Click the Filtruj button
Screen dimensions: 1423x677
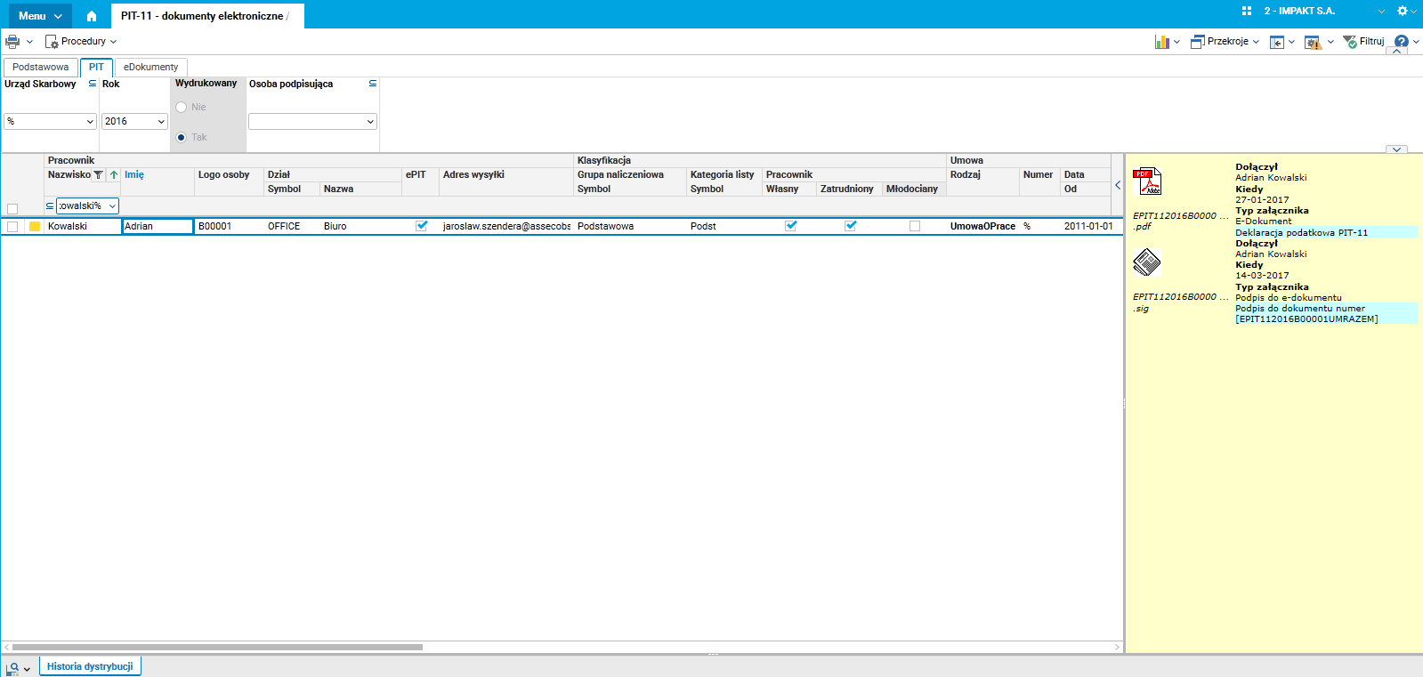coord(1363,42)
